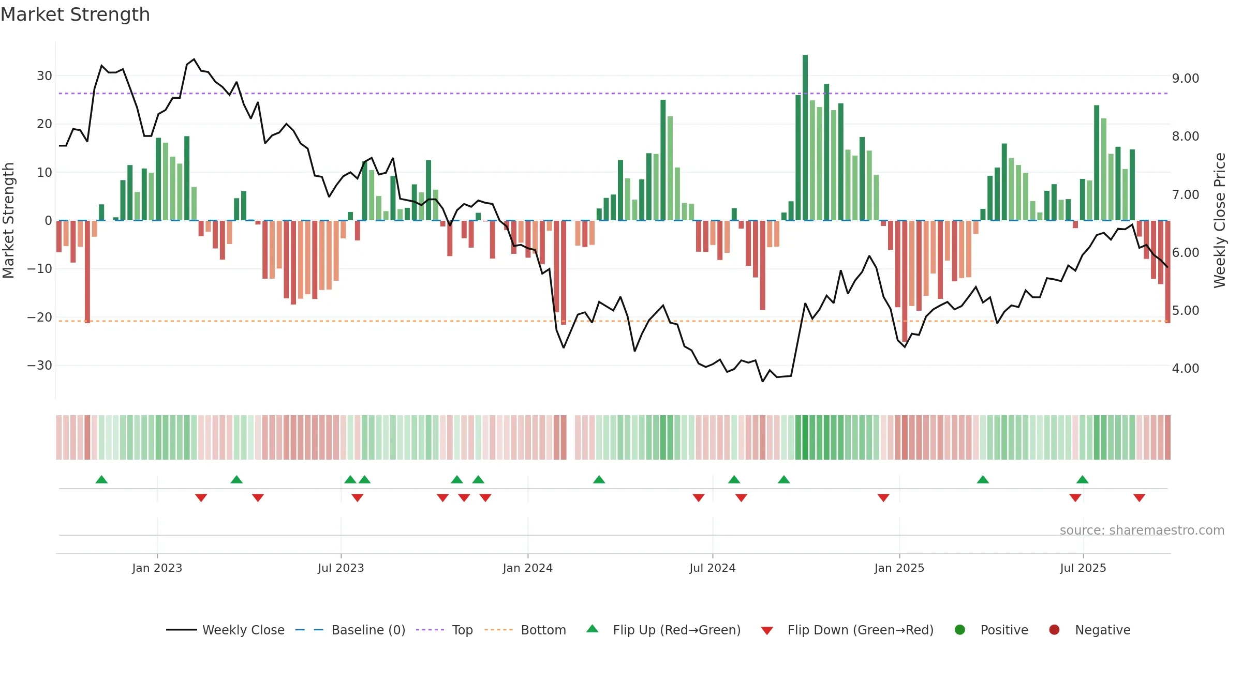Select the Flip Down marker just before Jan 2025
This screenshot has height=698, width=1242.
883,498
